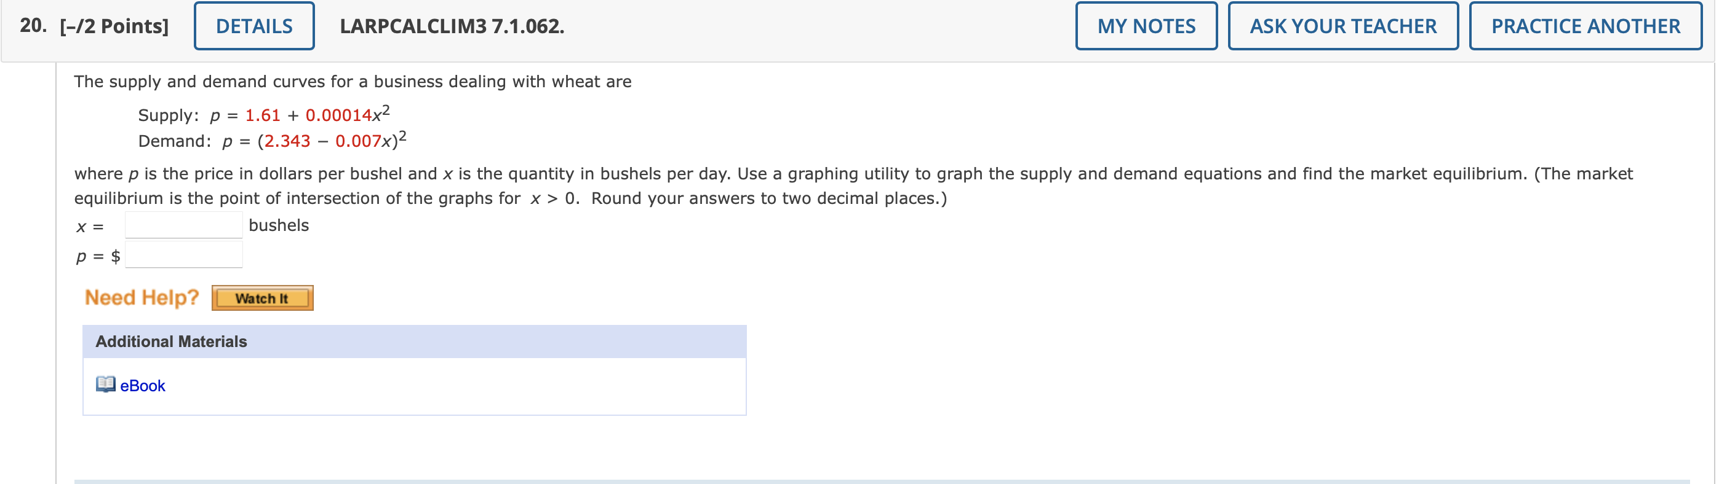1735x484 pixels.
Task: Click the Additional Materials header
Action: [x=414, y=342]
